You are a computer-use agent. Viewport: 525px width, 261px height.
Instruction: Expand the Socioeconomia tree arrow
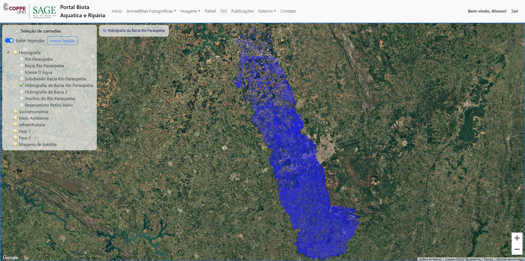point(8,112)
